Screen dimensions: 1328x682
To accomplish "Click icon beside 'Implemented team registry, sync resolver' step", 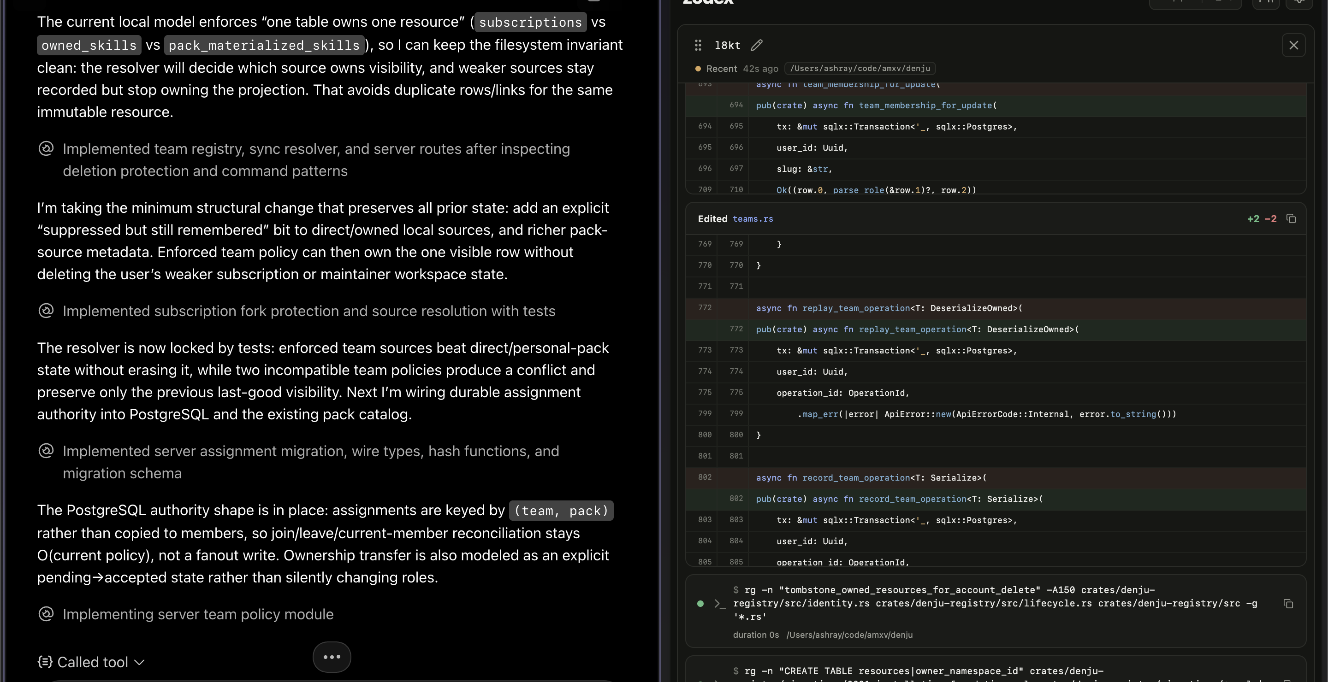I will (x=46, y=149).
